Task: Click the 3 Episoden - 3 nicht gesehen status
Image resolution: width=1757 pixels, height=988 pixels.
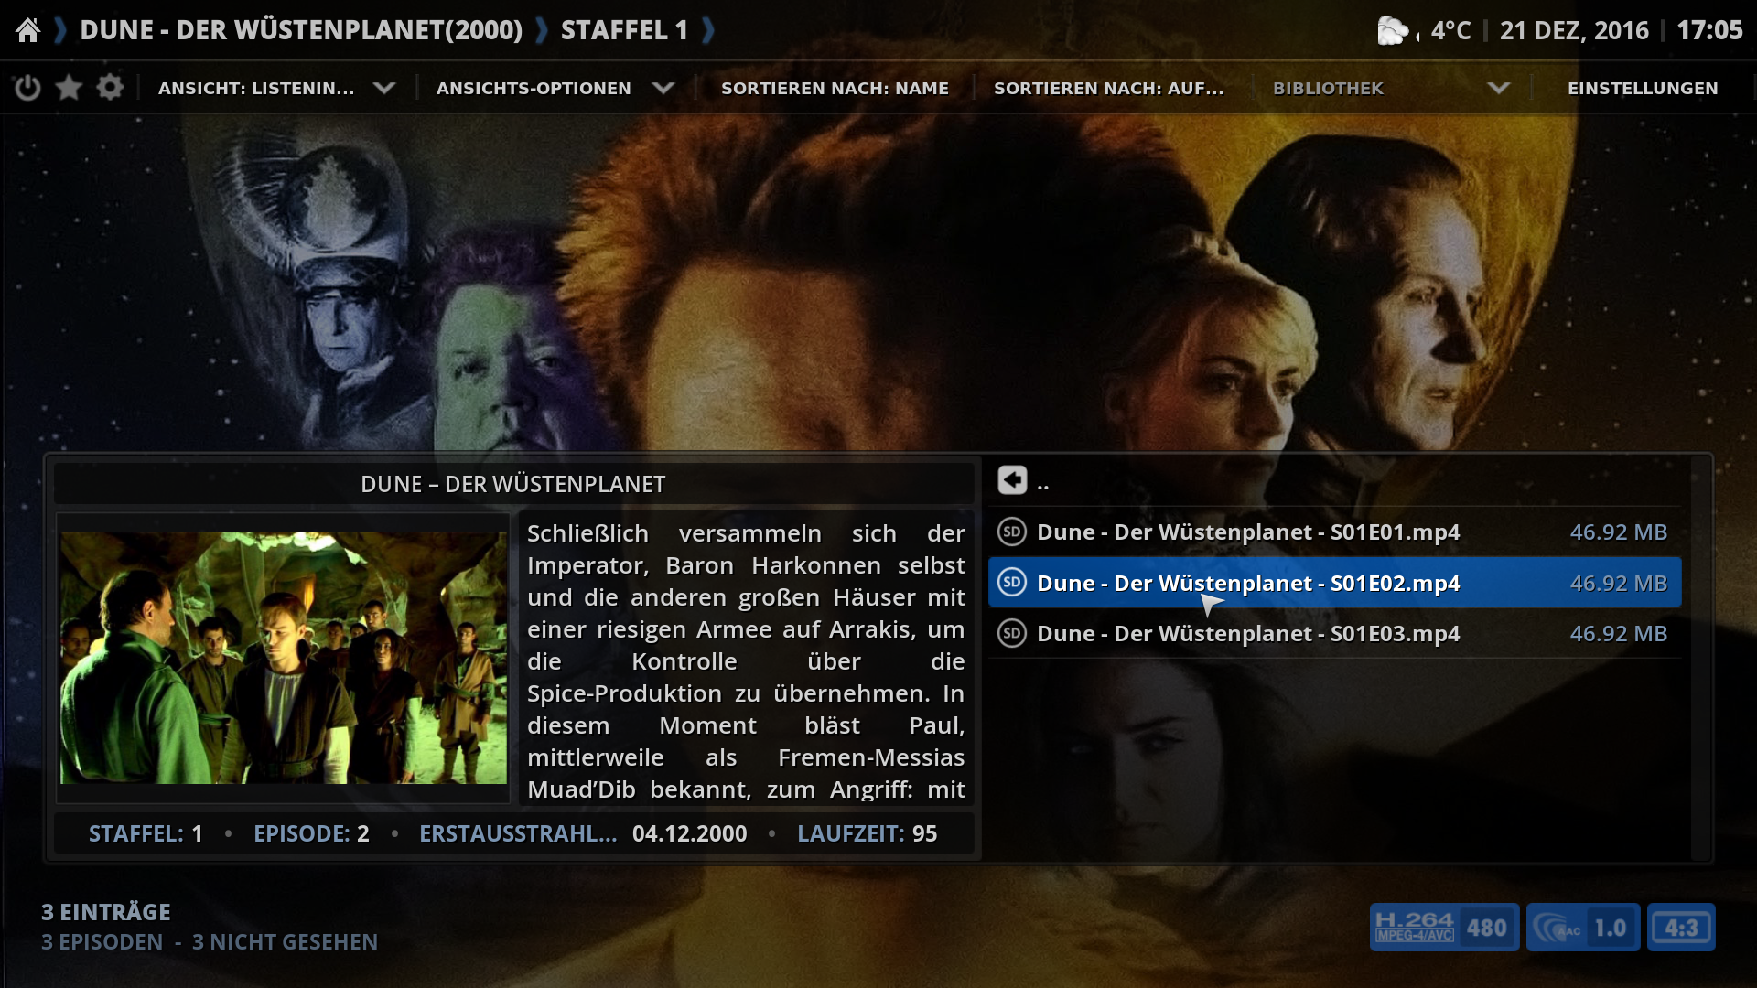Action: tap(210, 941)
